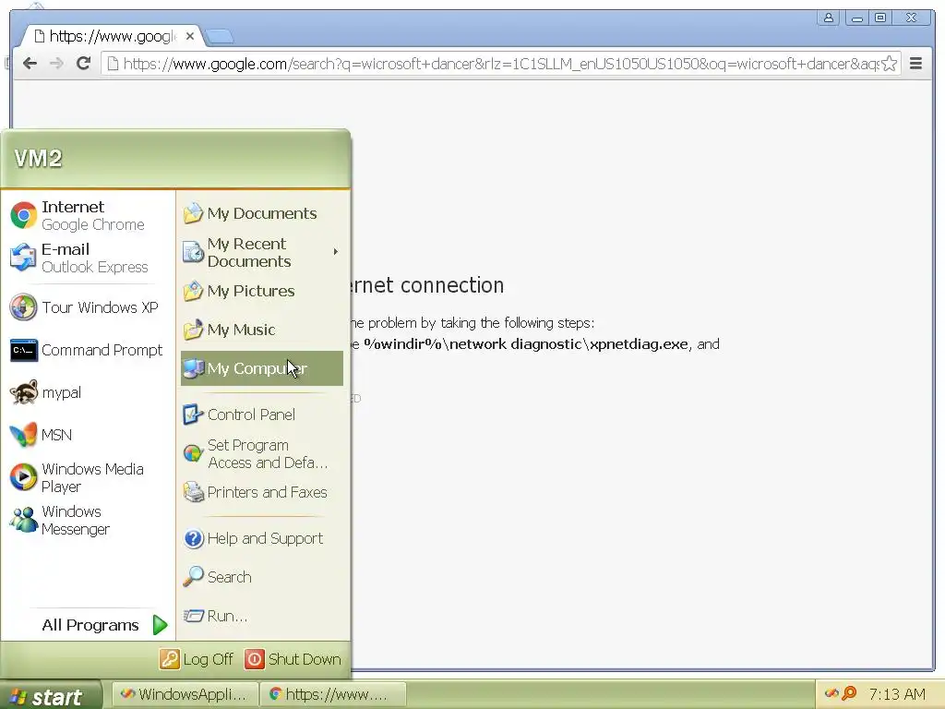
Task: Open My Computer
Action: coord(261,368)
